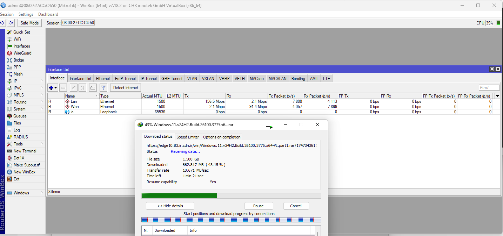Screen dimensions: 503x236
Task: Open the Settings menu
Action: [26, 14]
